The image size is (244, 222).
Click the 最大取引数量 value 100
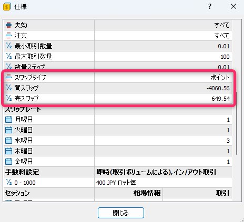(225, 57)
